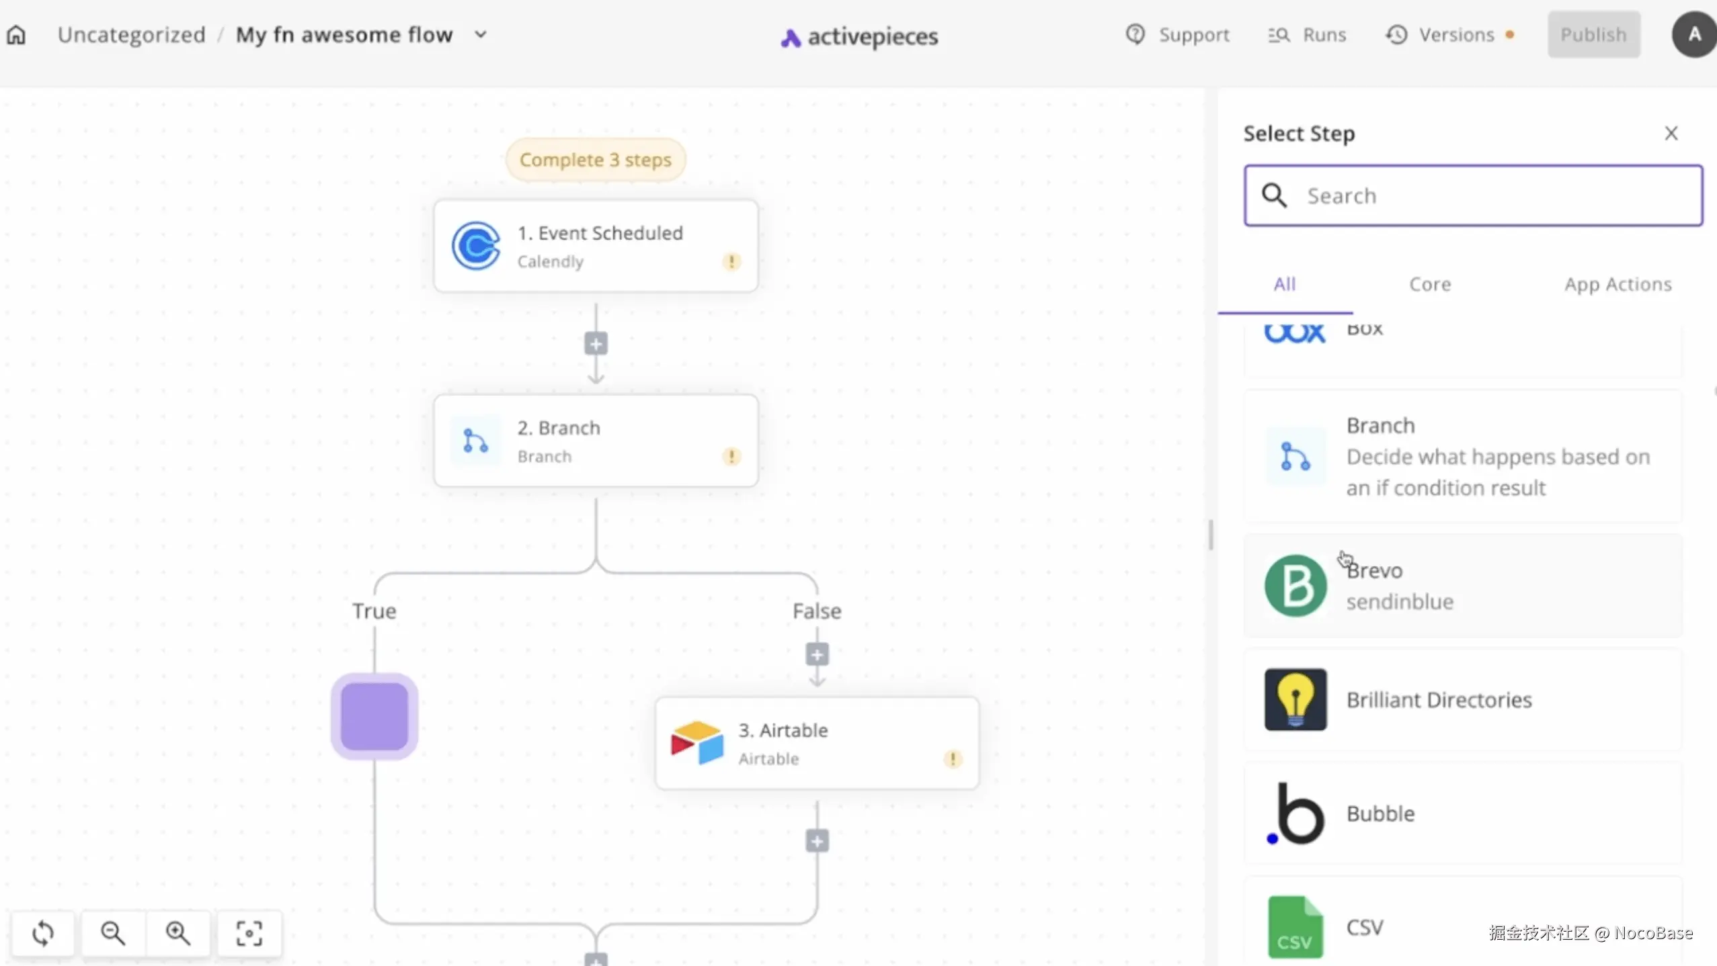1717x966 pixels.
Task: Zoom out of the flow canvas
Action: [112, 932]
